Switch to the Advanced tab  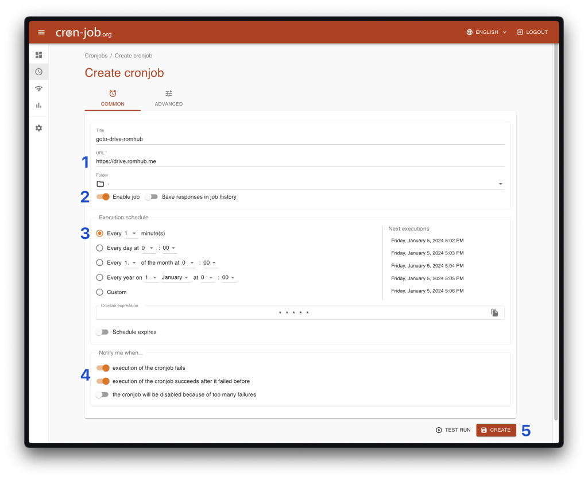(x=168, y=98)
